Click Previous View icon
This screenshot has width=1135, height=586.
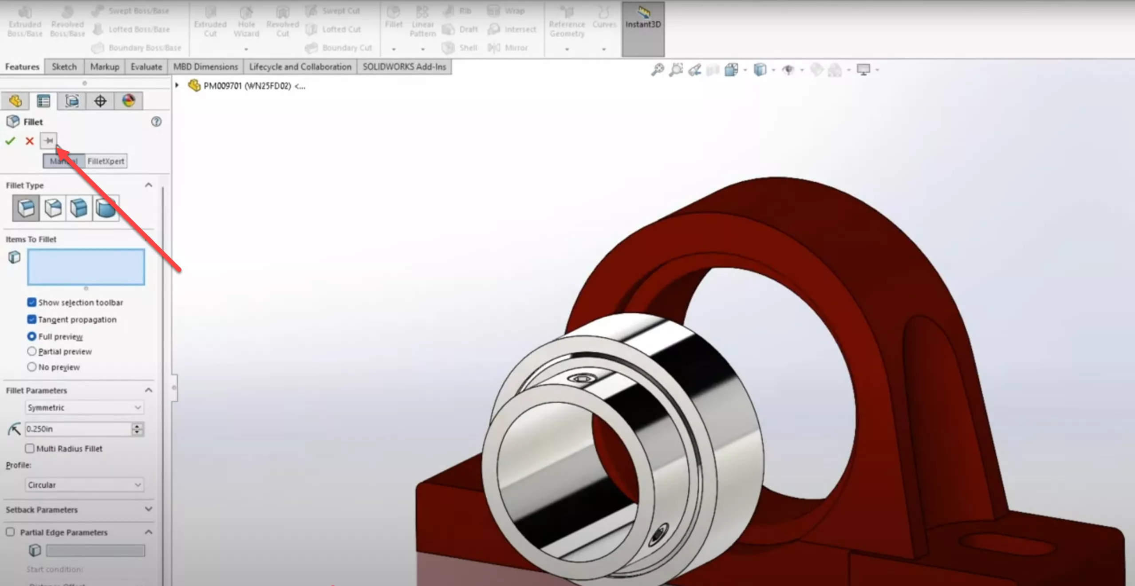point(694,70)
